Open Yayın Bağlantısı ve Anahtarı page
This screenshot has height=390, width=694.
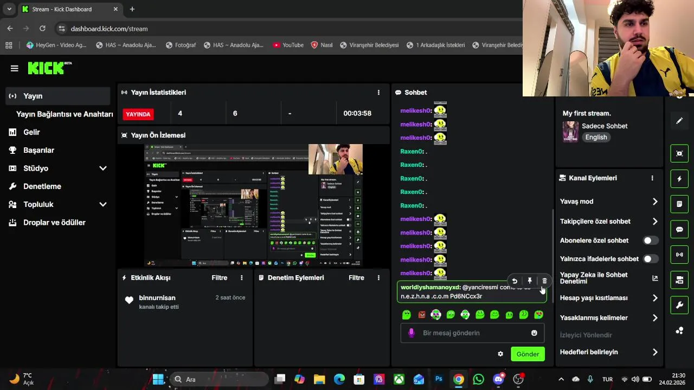click(x=65, y=114)
